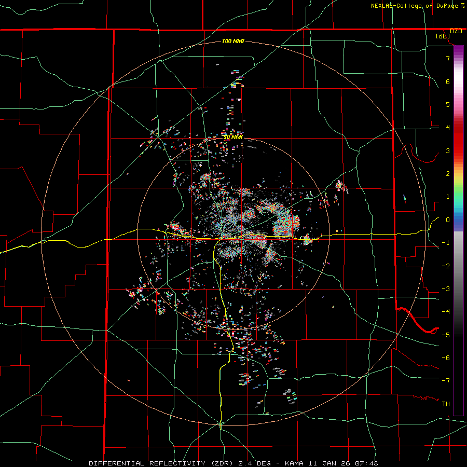Click the 0 value on the color scale
Viewport: 467px width, 467px height.
point(448,220)
